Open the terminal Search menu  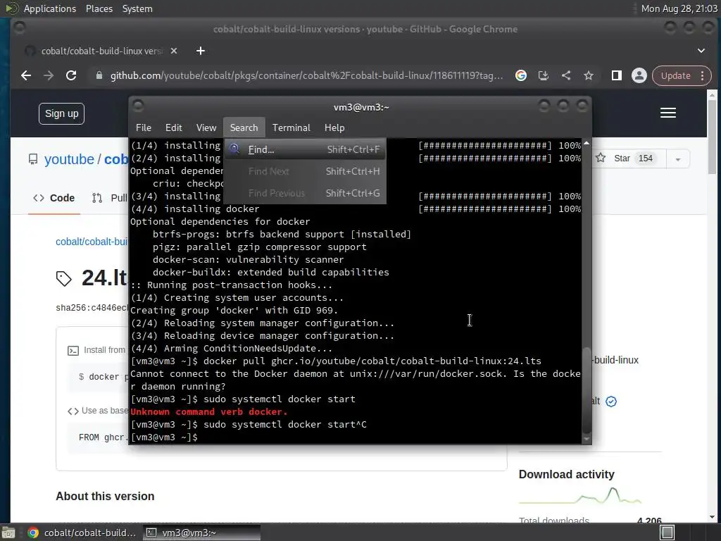pyautogui.click(x=244, y=128)
